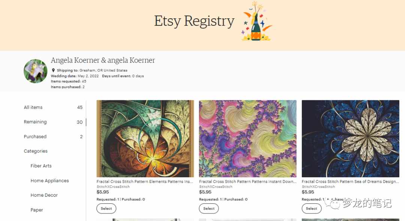Filter by Remaining items
The height and width of the screenshot is (221, 405).
click(x=53, y=122)
